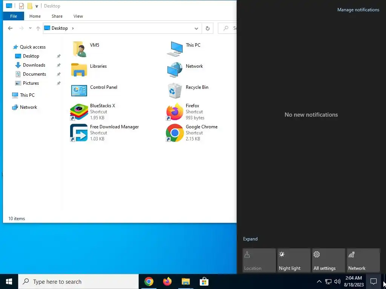Click the Forward arrow in Explorer
386x289 pixels.
pos(21,28)
